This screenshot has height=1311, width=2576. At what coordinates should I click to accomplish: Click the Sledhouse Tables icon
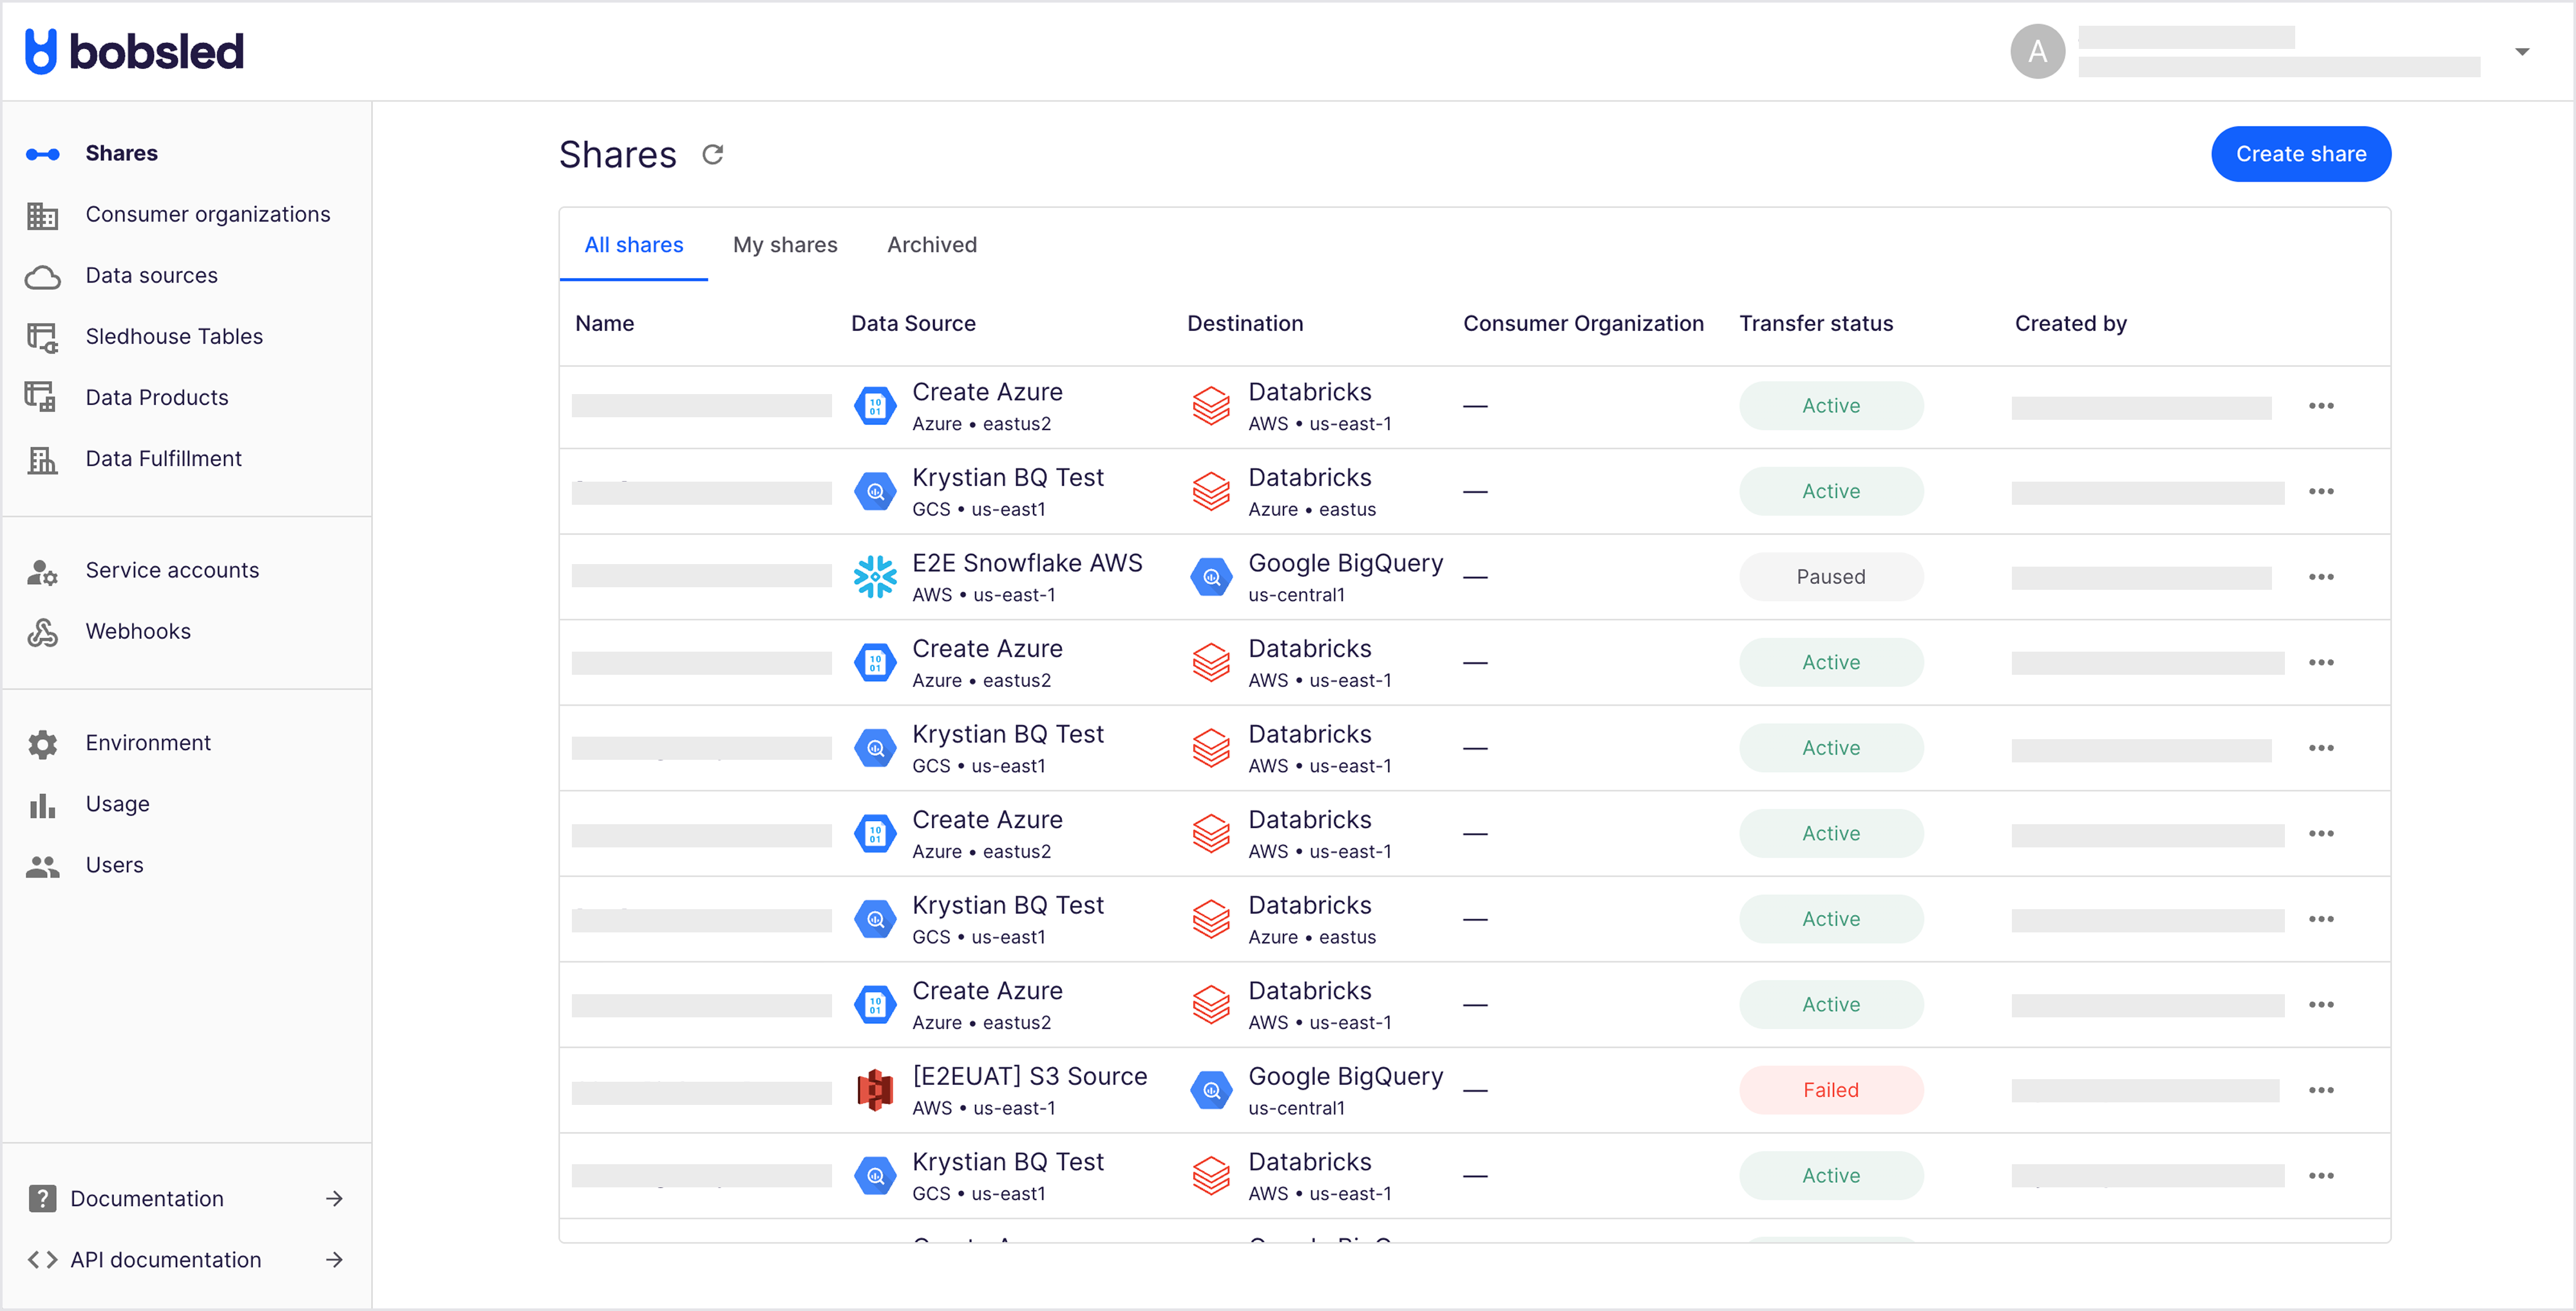coord(42,337)
